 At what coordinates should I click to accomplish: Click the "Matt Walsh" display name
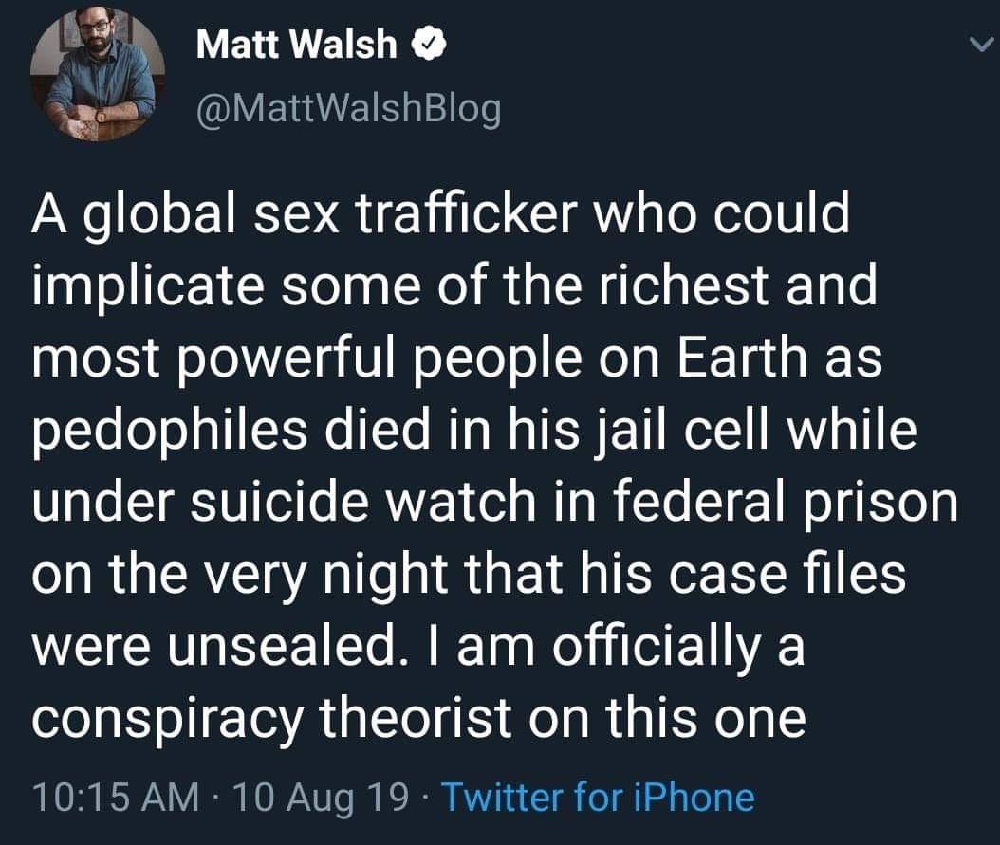(x=296, y=45)
